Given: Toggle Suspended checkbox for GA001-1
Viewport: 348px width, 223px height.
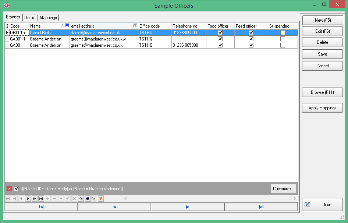Looking at the screenshot, I should tap(283, 39).
